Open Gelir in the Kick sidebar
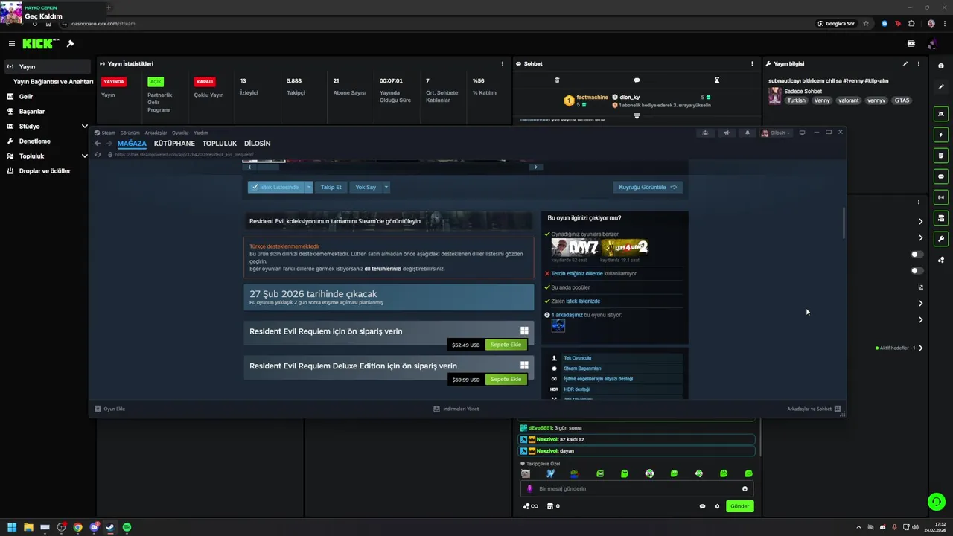 26,97
